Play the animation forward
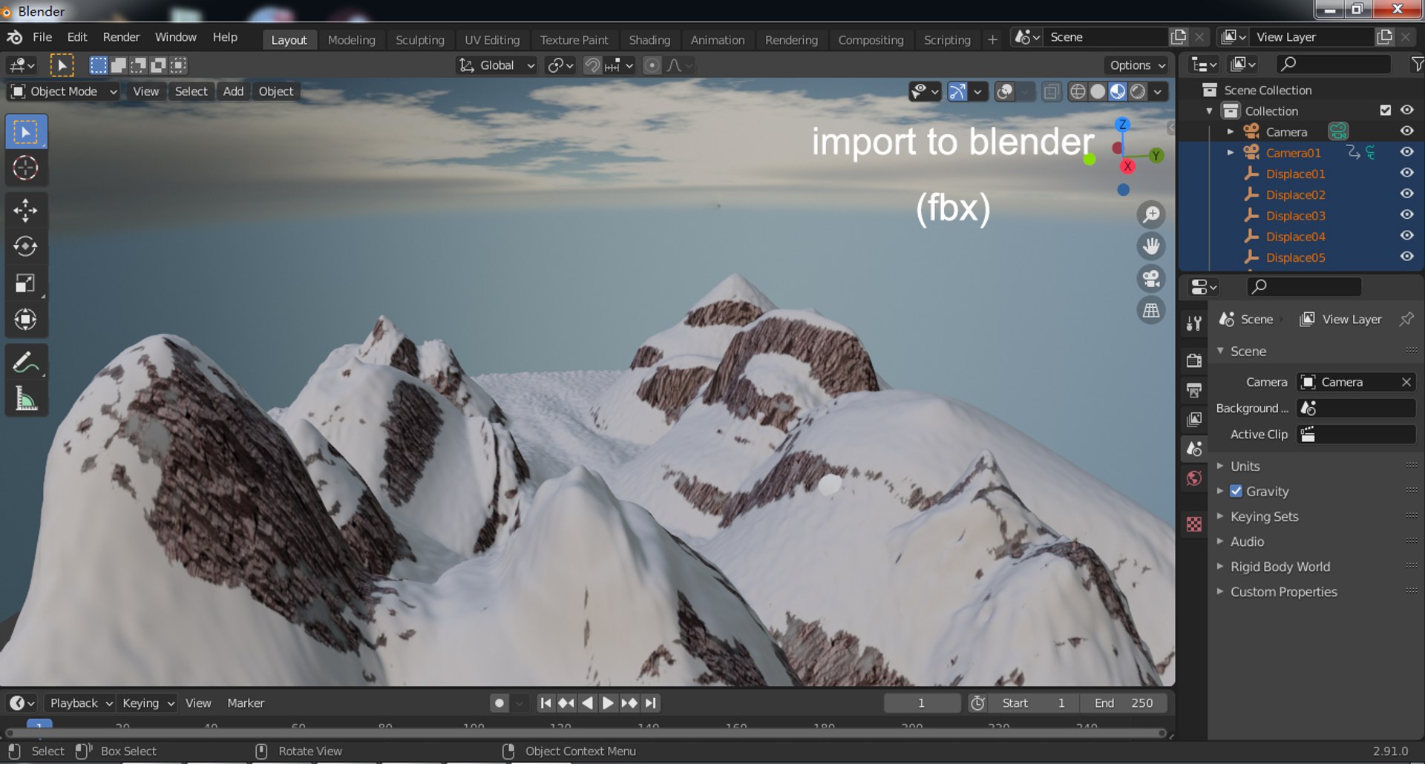 point(608,703)
